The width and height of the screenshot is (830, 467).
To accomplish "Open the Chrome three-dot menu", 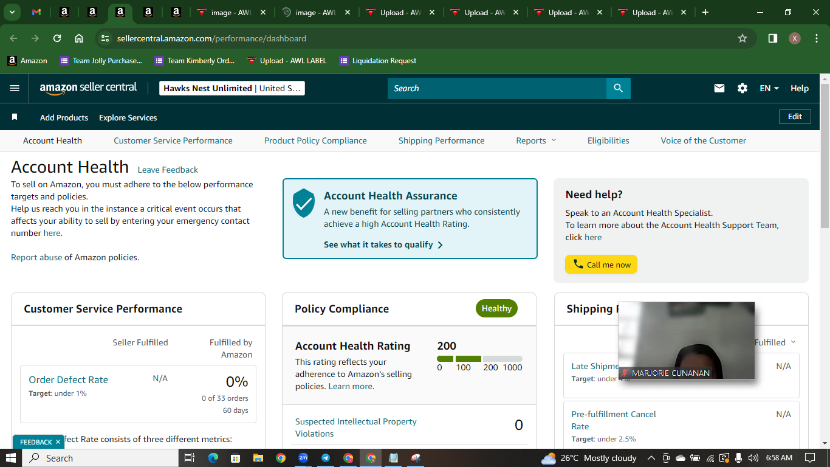I will tap(815, 38).
